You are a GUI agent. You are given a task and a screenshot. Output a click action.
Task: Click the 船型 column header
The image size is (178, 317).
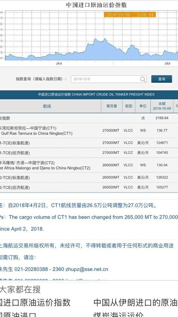[x=128, y=106]
